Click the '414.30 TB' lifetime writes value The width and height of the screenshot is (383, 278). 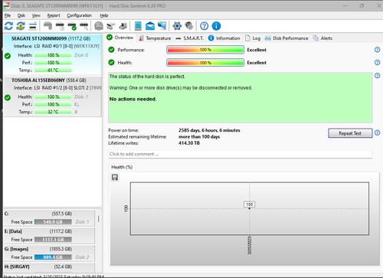[x=189, y=143]
